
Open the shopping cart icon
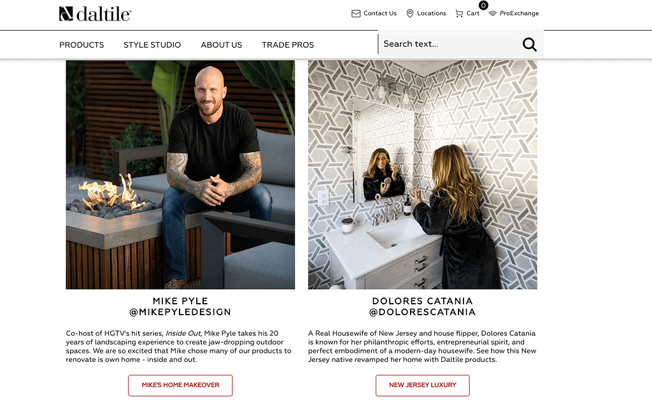click(x=459, y=14)
